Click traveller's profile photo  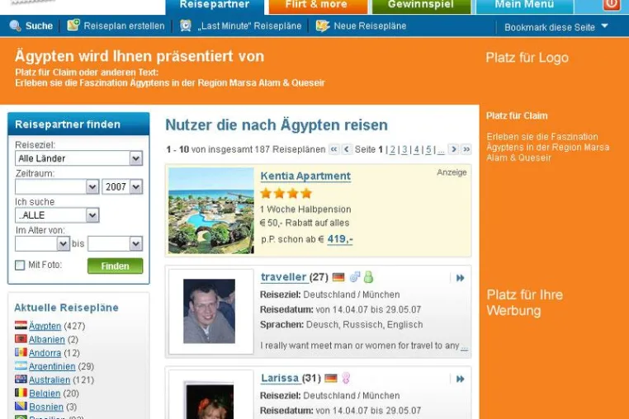(x=209, y=311)
